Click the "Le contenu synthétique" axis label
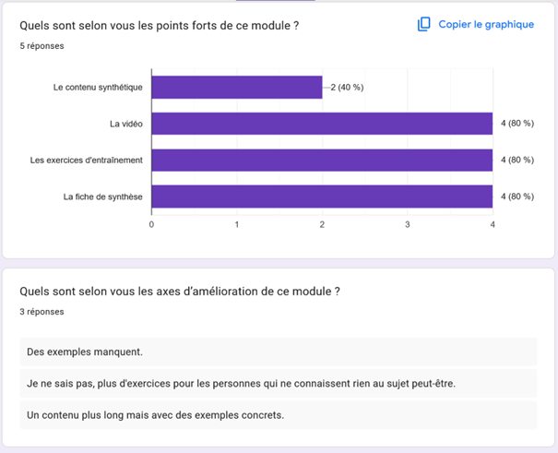 coord(98,88)
